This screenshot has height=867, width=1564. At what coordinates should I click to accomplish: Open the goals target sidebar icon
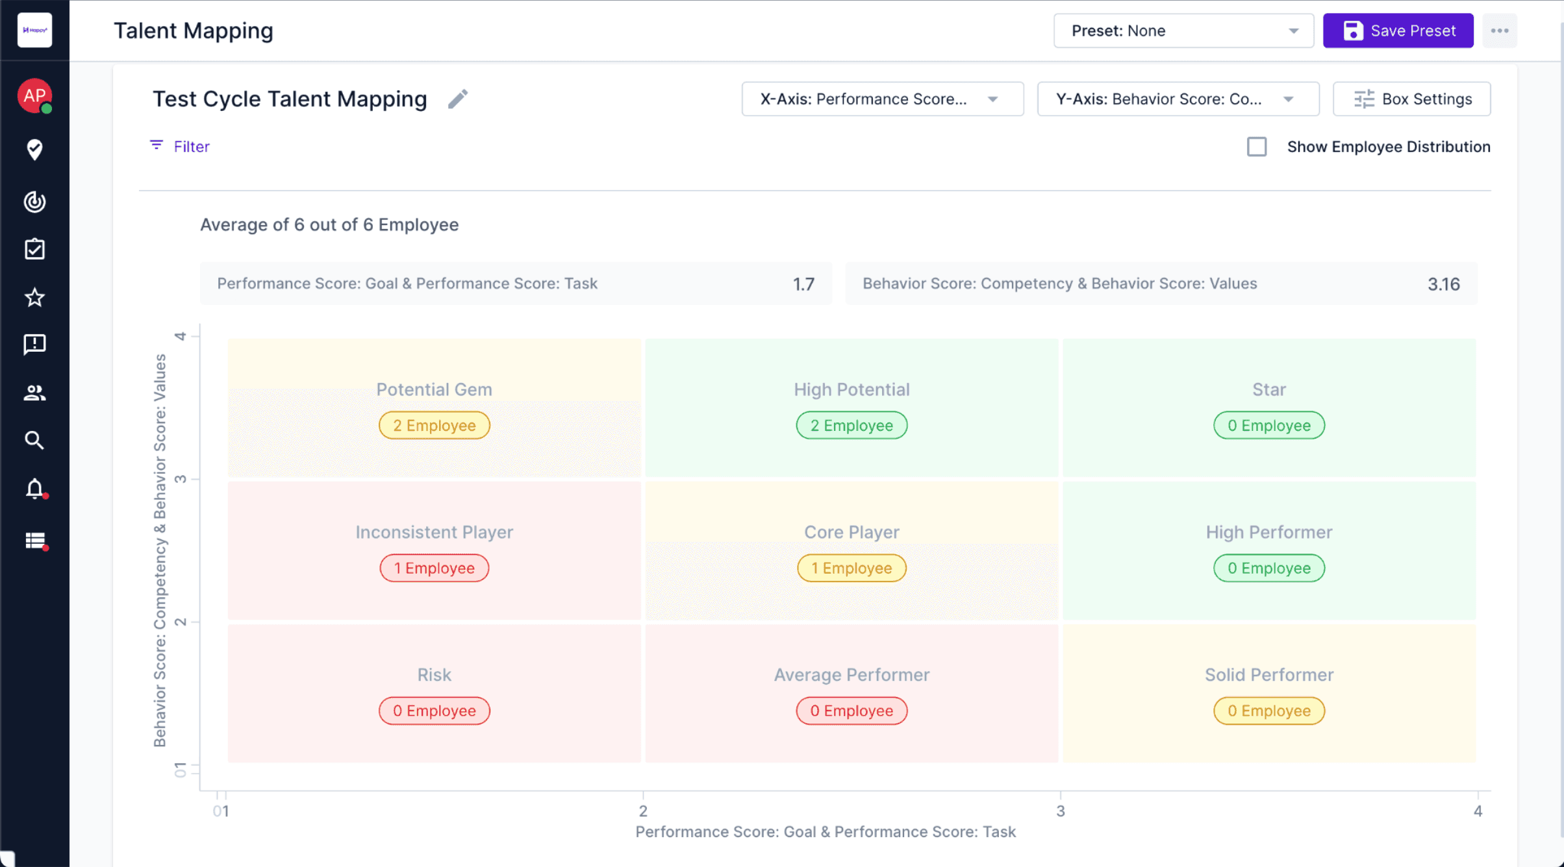pyautogui.click(x=34, y=202)
